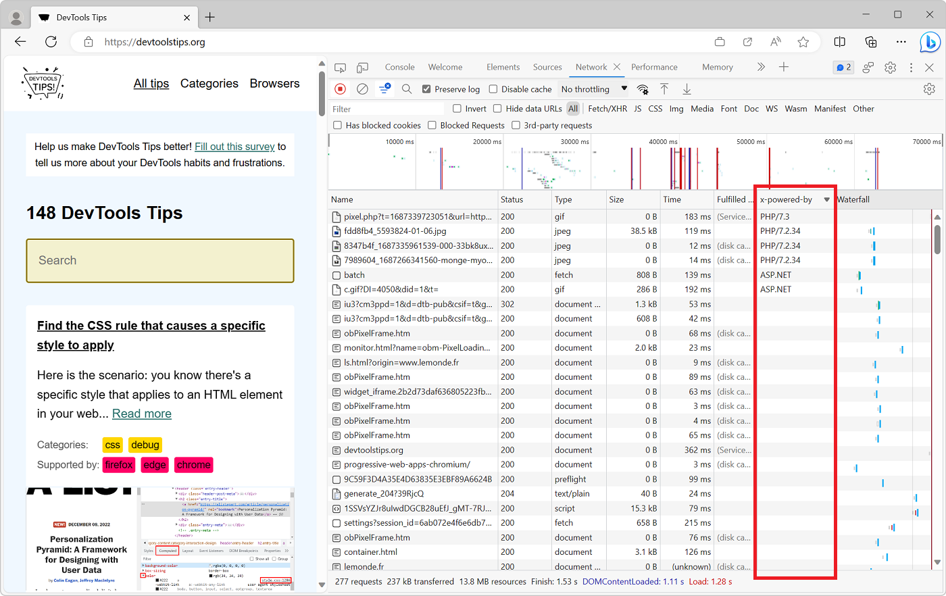
Task: Click the firefox browser tag
Action: tap(119, 465)
